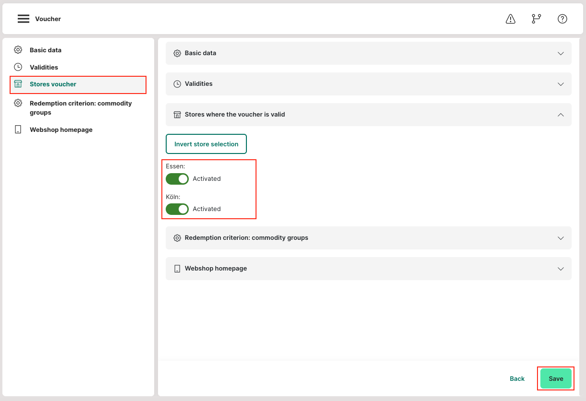Image resolution: width=586 pixels, height=401 pixels.
Task: Open help via question mark icon
Action: click(562, 19)
